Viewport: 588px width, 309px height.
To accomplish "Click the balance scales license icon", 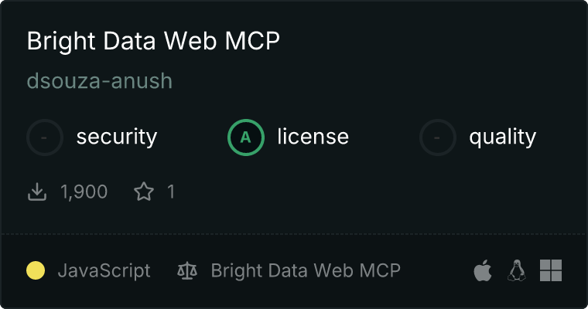I will pyautogui.click(x=187, y=270).
